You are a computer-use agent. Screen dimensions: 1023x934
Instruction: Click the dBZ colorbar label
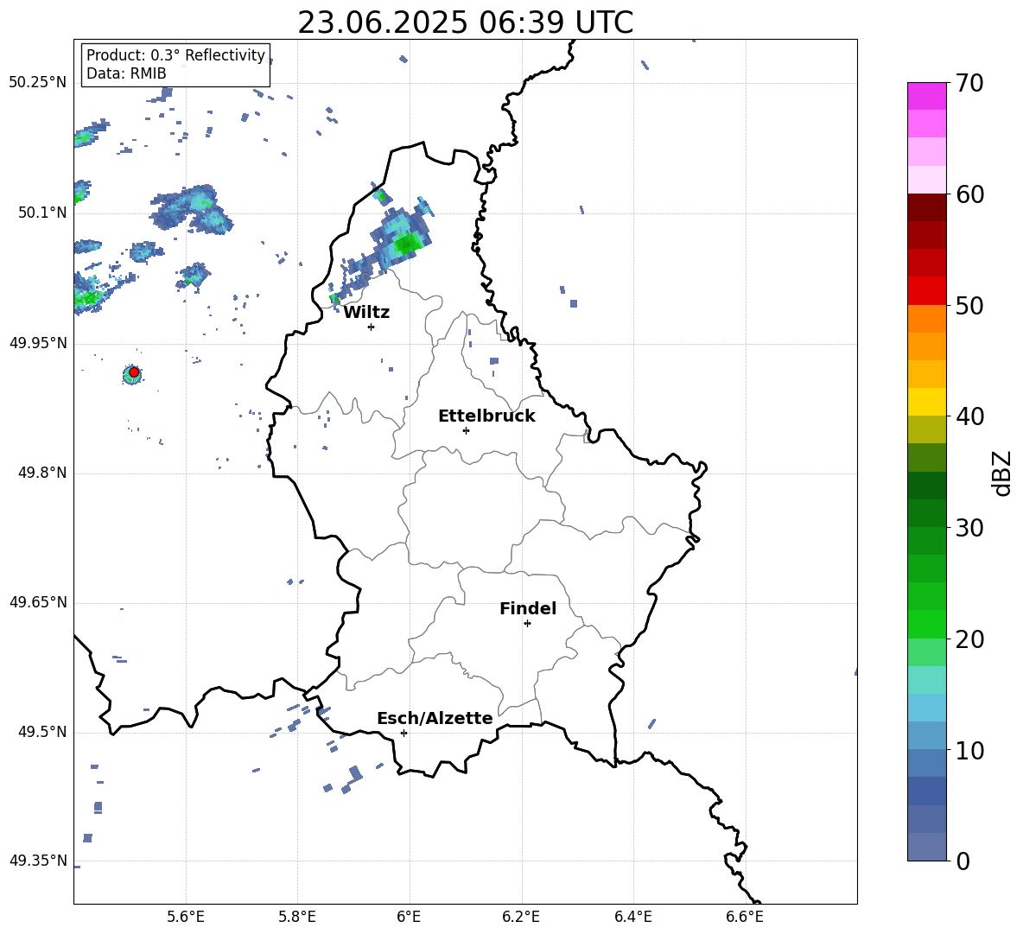(x=1001, y=473)
